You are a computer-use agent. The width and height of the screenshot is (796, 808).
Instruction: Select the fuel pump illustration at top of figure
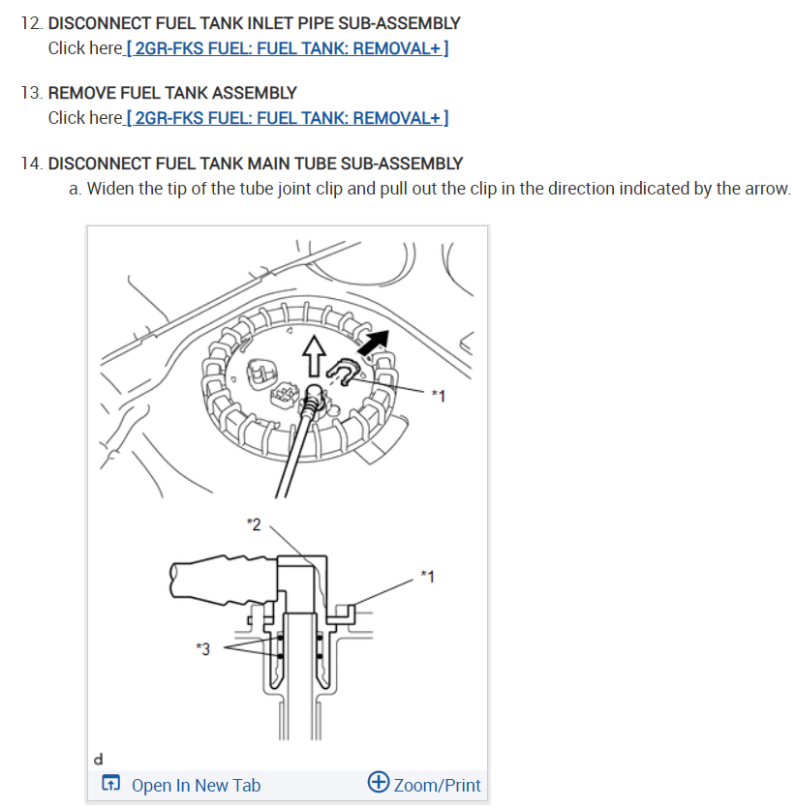287,369
